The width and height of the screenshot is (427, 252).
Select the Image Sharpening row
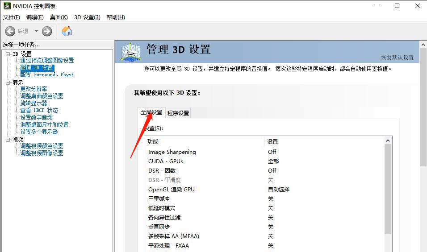(264, 152)
